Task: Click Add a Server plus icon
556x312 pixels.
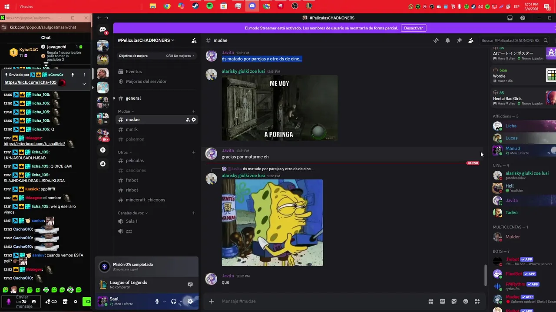Action: (x=103, y=150)
